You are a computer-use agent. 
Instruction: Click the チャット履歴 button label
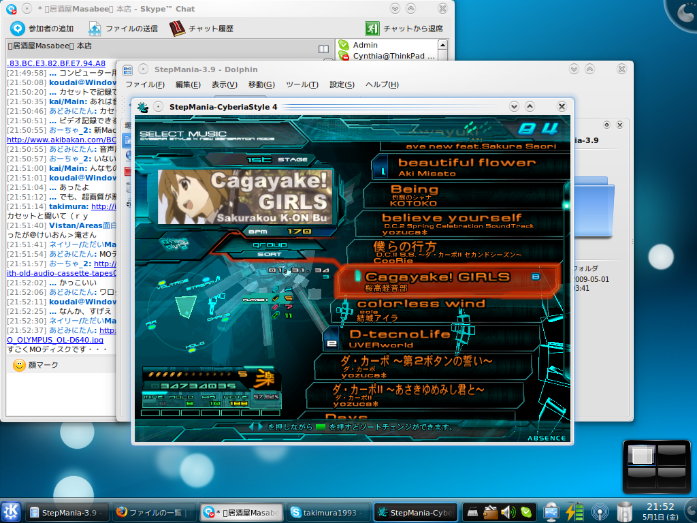[211, 29]
